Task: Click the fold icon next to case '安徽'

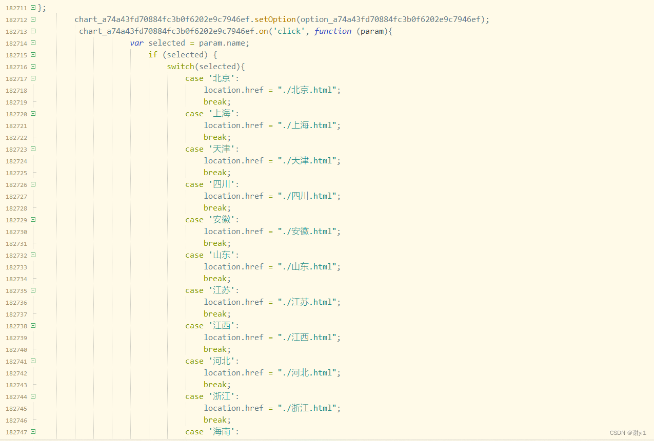Action: [32, 220]
